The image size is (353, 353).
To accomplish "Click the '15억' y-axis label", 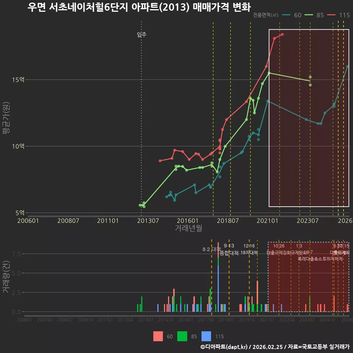I will pos(18,80).
